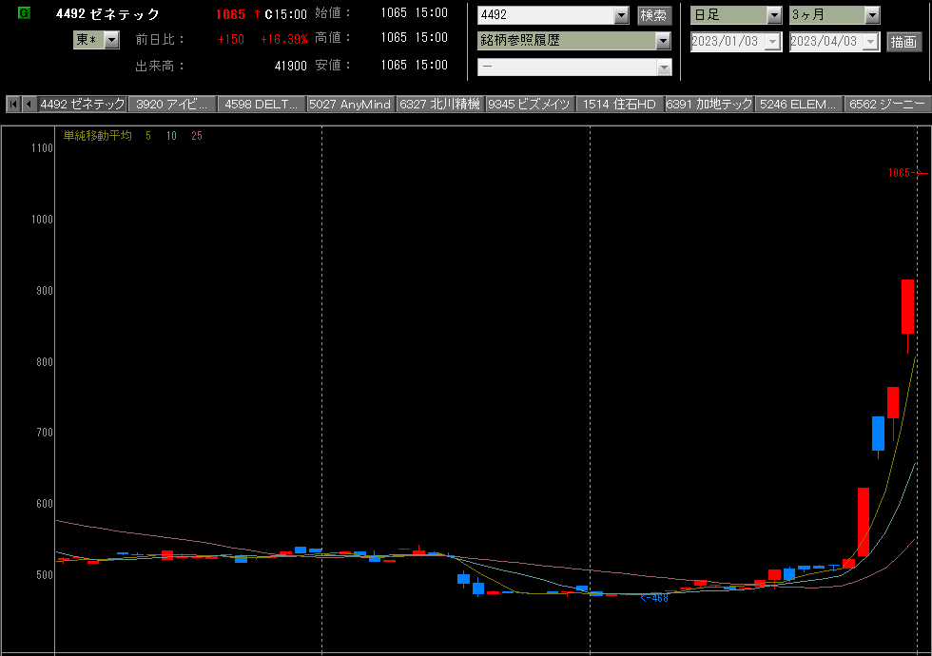This screenshot has height=656, width=932.
Task: Click the blue candlestick near 700
Action: [878, 434]
